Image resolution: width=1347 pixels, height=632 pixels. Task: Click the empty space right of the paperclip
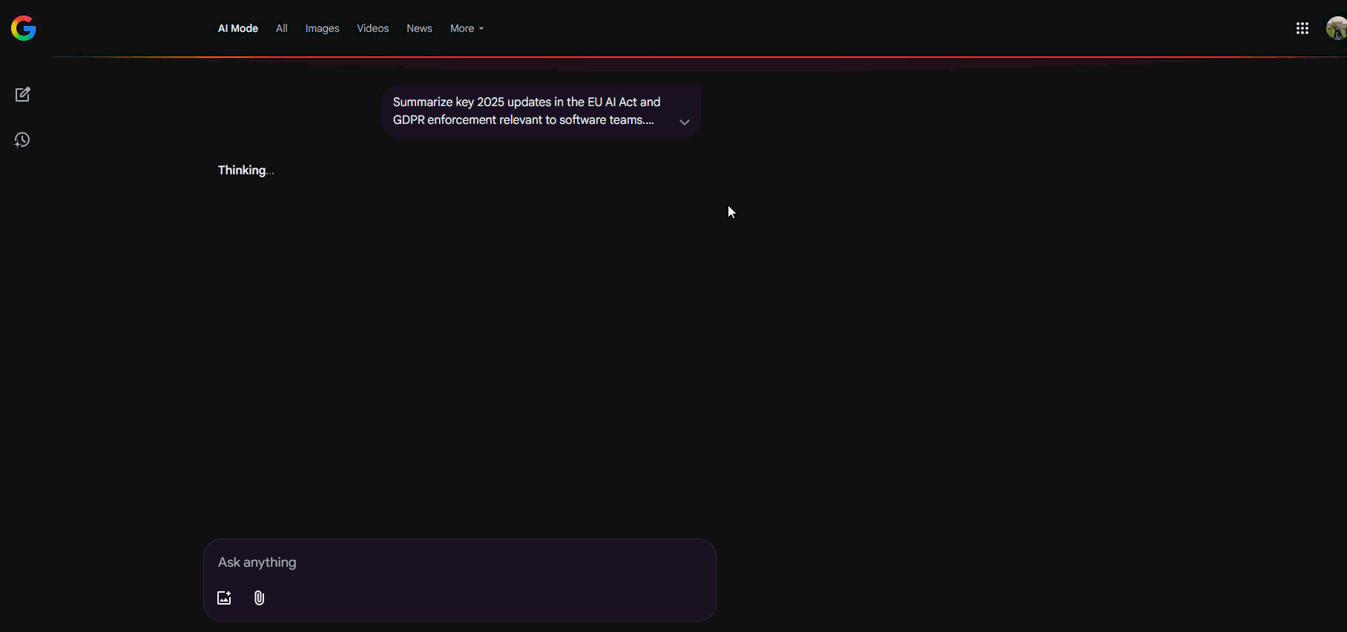[482, 598]
